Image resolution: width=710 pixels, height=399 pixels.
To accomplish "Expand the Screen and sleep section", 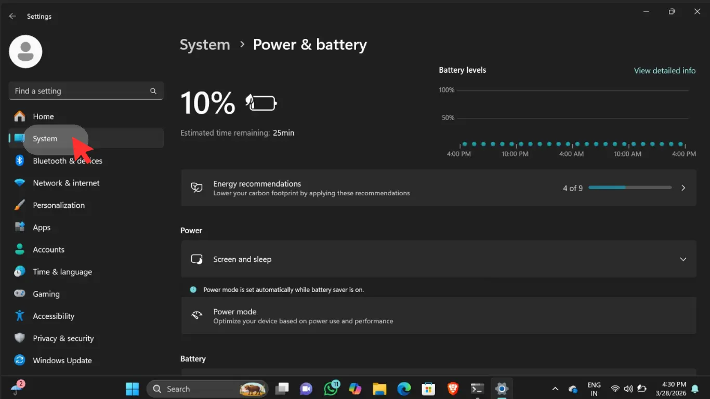I will pyautogui.click(x=683, y=259).
